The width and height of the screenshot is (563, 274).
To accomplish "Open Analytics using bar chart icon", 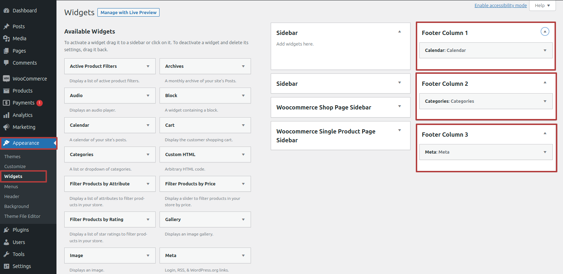I will coord(6,115).
